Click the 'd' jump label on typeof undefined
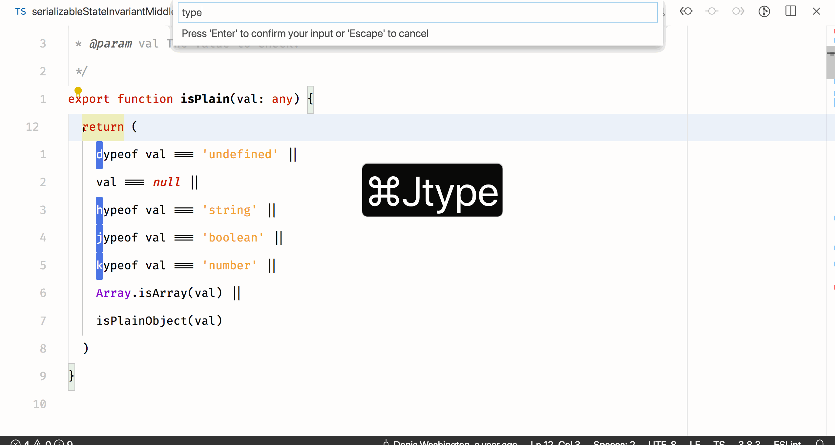835x445 pixels. [x=99, y=155]
